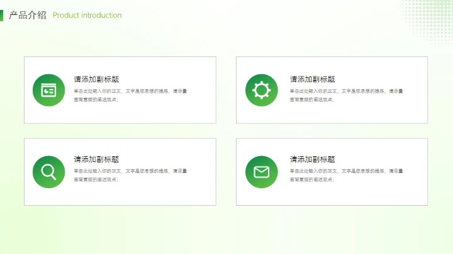The image size is (453, 254).
Task: Select body text under window icon card heading
Action: [130, 95]
